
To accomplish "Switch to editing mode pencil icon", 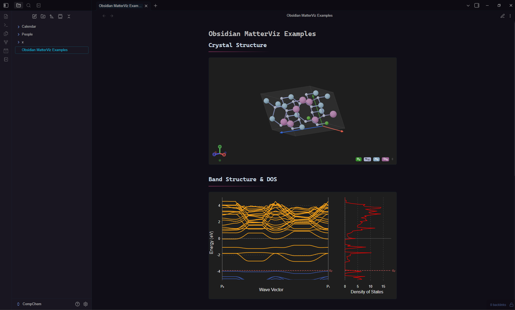I will 503,16.
